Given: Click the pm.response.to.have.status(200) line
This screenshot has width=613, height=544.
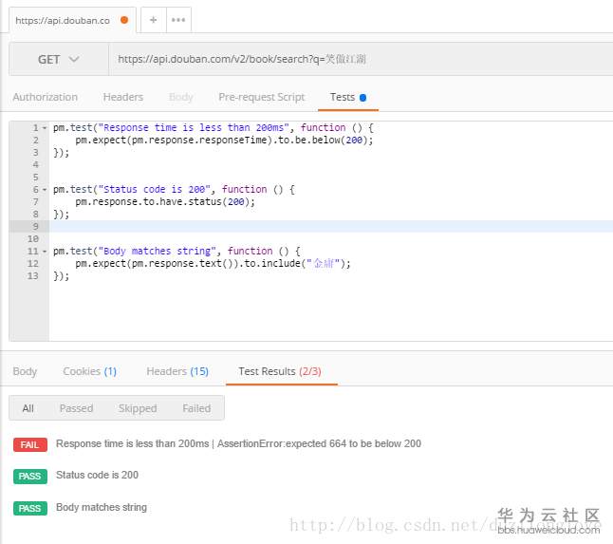Looking at the screenshot, I should (x=164, y=202).
